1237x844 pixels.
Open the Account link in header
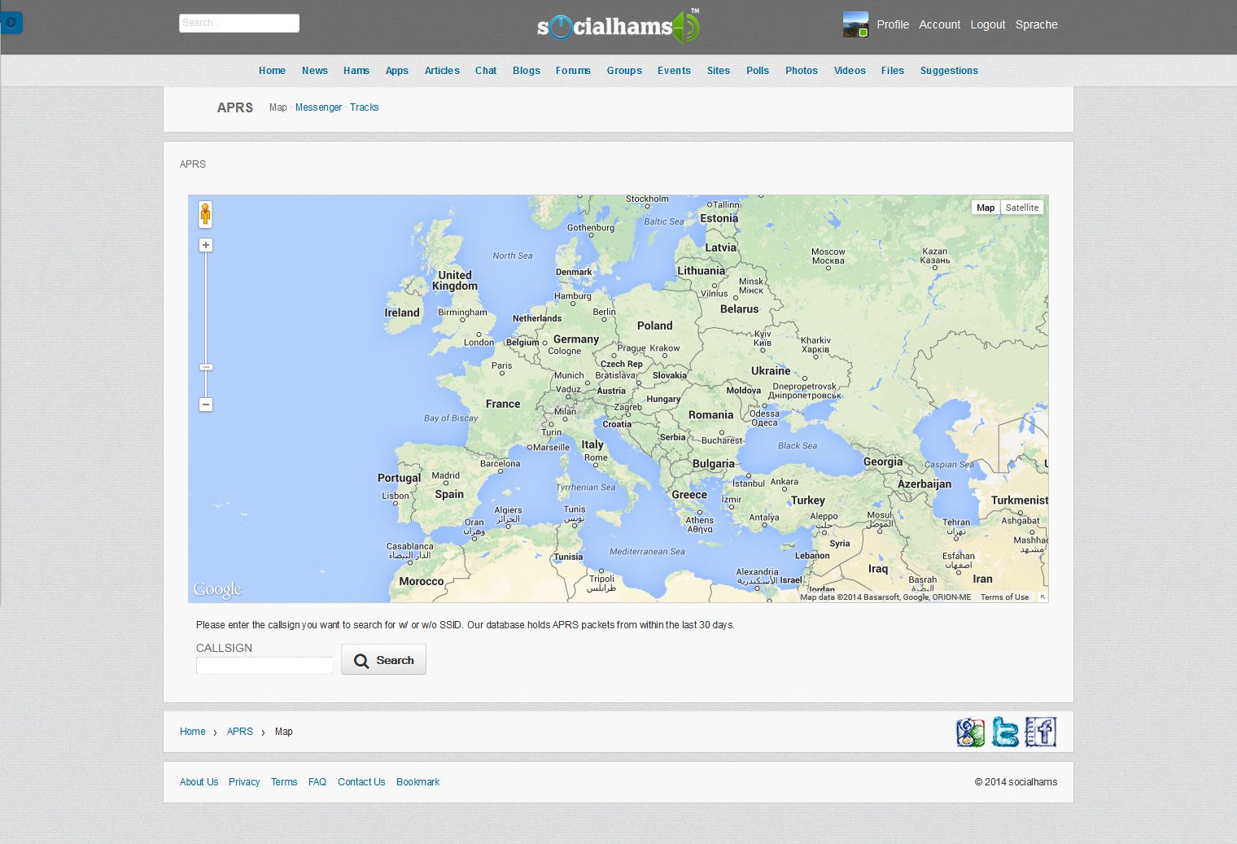pos(940,24)
